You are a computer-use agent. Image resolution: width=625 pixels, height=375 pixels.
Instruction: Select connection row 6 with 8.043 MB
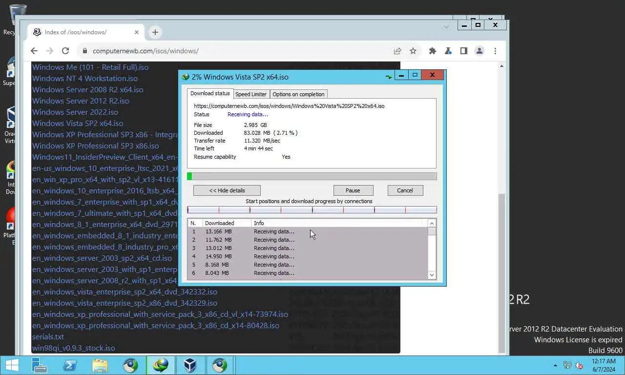pos(308,273)
